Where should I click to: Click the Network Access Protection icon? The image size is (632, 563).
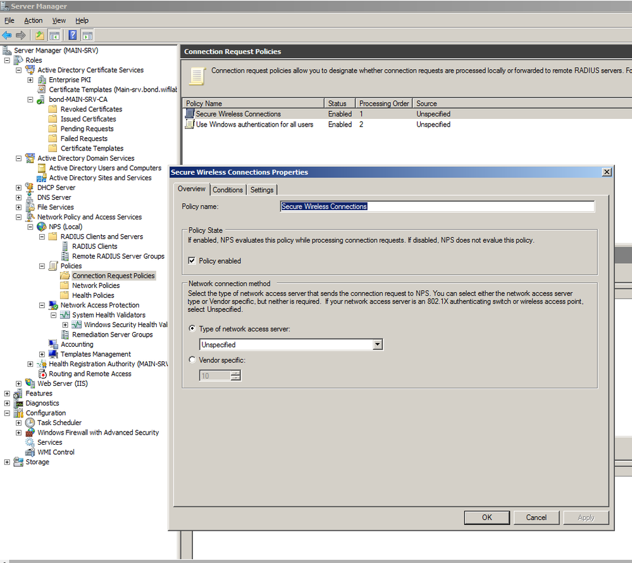coord(53,305)
